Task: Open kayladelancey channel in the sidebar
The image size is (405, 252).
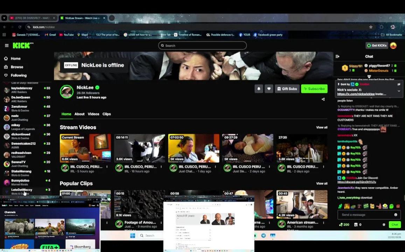Action: coord(27,90)
